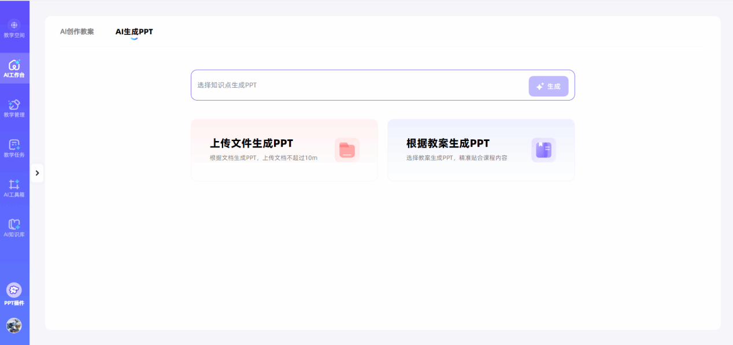
Task: Click the sparkle icon on 生成 button
Action: 540,87
